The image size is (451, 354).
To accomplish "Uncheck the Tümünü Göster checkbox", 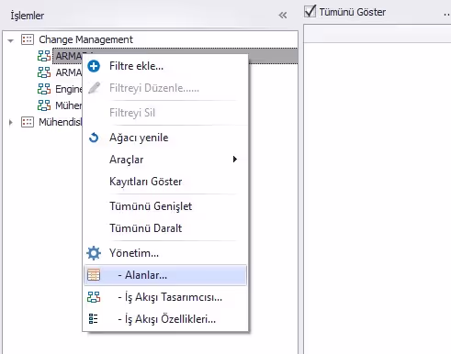I will point(310,12).
